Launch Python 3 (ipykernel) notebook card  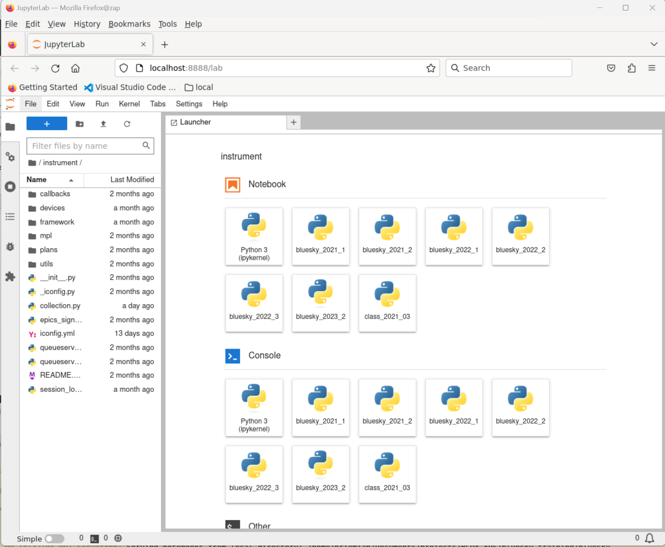pyautogui.click(x=254, y=237)
